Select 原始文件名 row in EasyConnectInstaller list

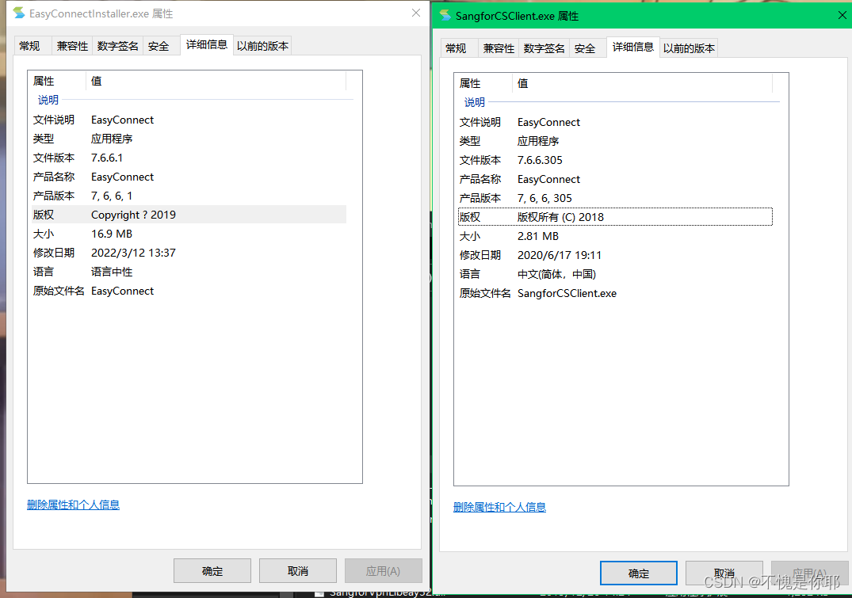tap(189, 291)
